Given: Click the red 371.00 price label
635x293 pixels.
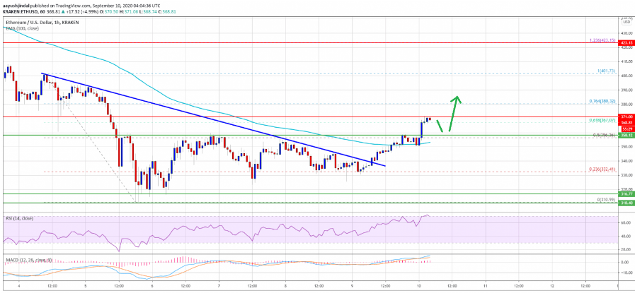Looking at the screenshot, I should click(627, 116).
